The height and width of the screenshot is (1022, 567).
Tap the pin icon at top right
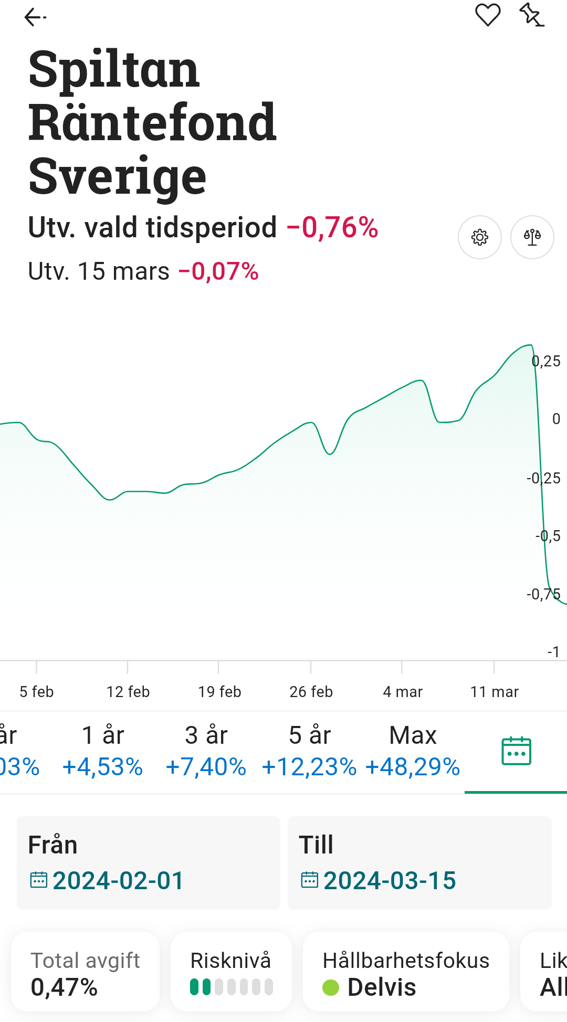click(x=532, y=15)
